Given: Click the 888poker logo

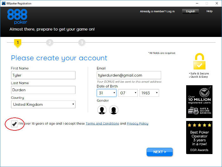Looking at the screenshot, I should pyautogui.click(x=17, y=16).
